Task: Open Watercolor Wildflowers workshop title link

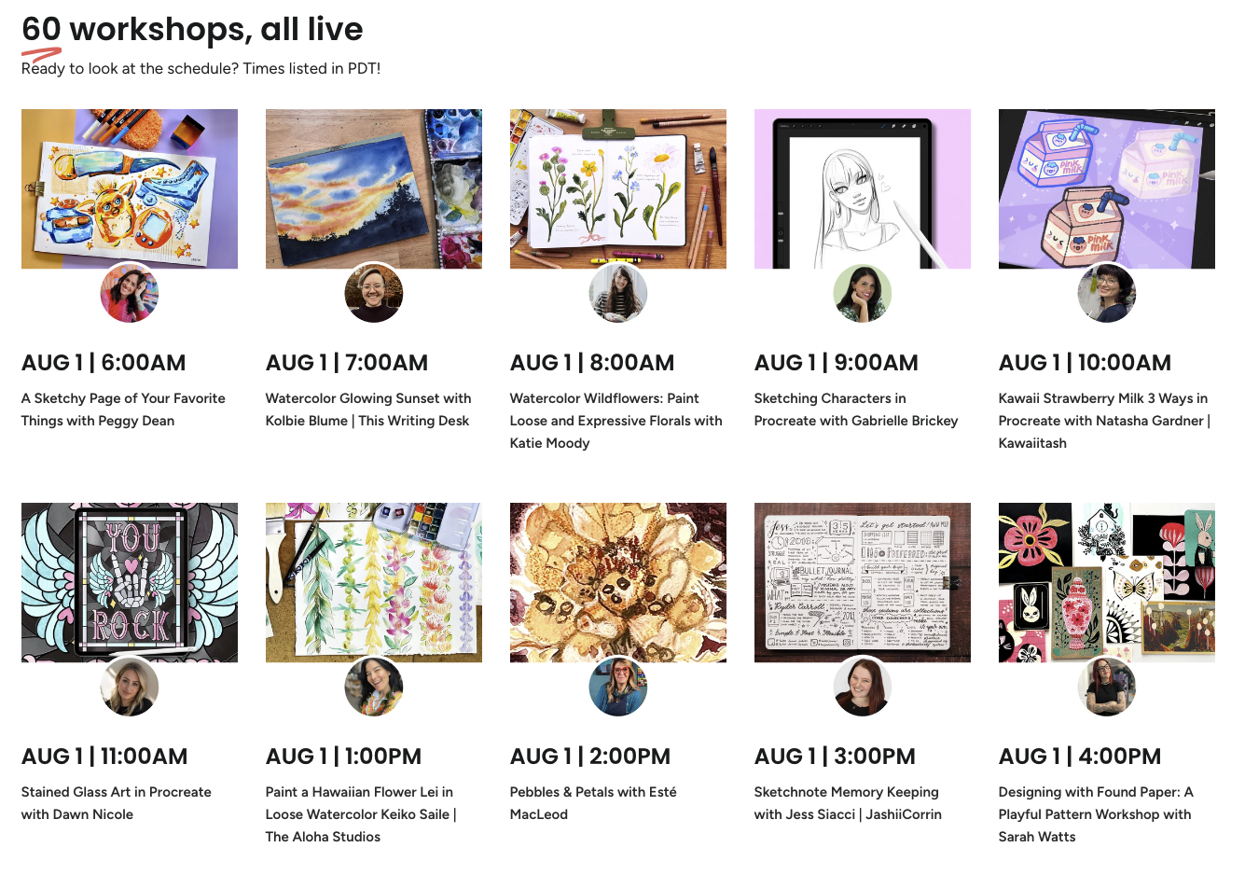Action: (x=616, y=421)
